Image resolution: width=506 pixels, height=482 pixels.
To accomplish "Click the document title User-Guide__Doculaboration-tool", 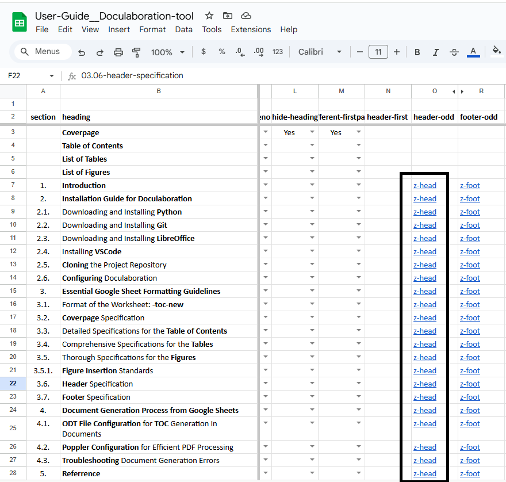I will click(x=114, y=16).
